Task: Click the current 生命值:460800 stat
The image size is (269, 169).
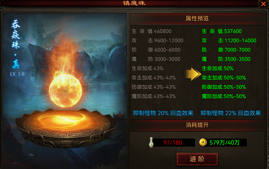Action: pyautogui.click(x=152, y=31)
